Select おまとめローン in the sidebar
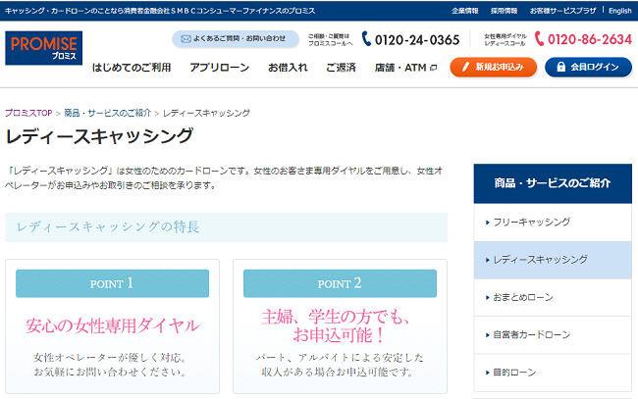 point(553,297)
